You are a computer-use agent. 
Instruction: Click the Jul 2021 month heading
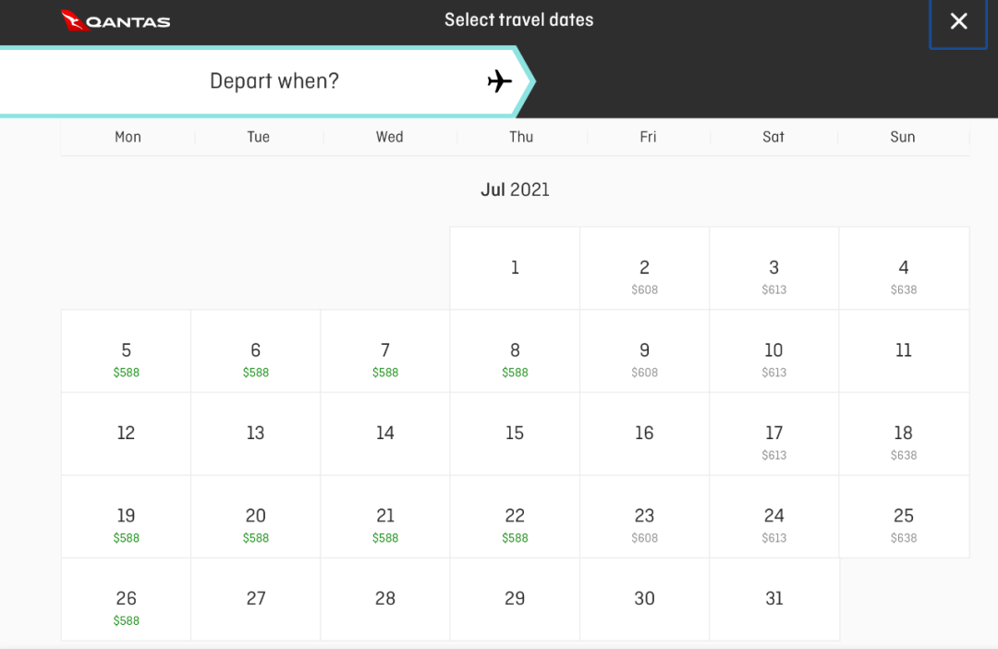[515, 190]
